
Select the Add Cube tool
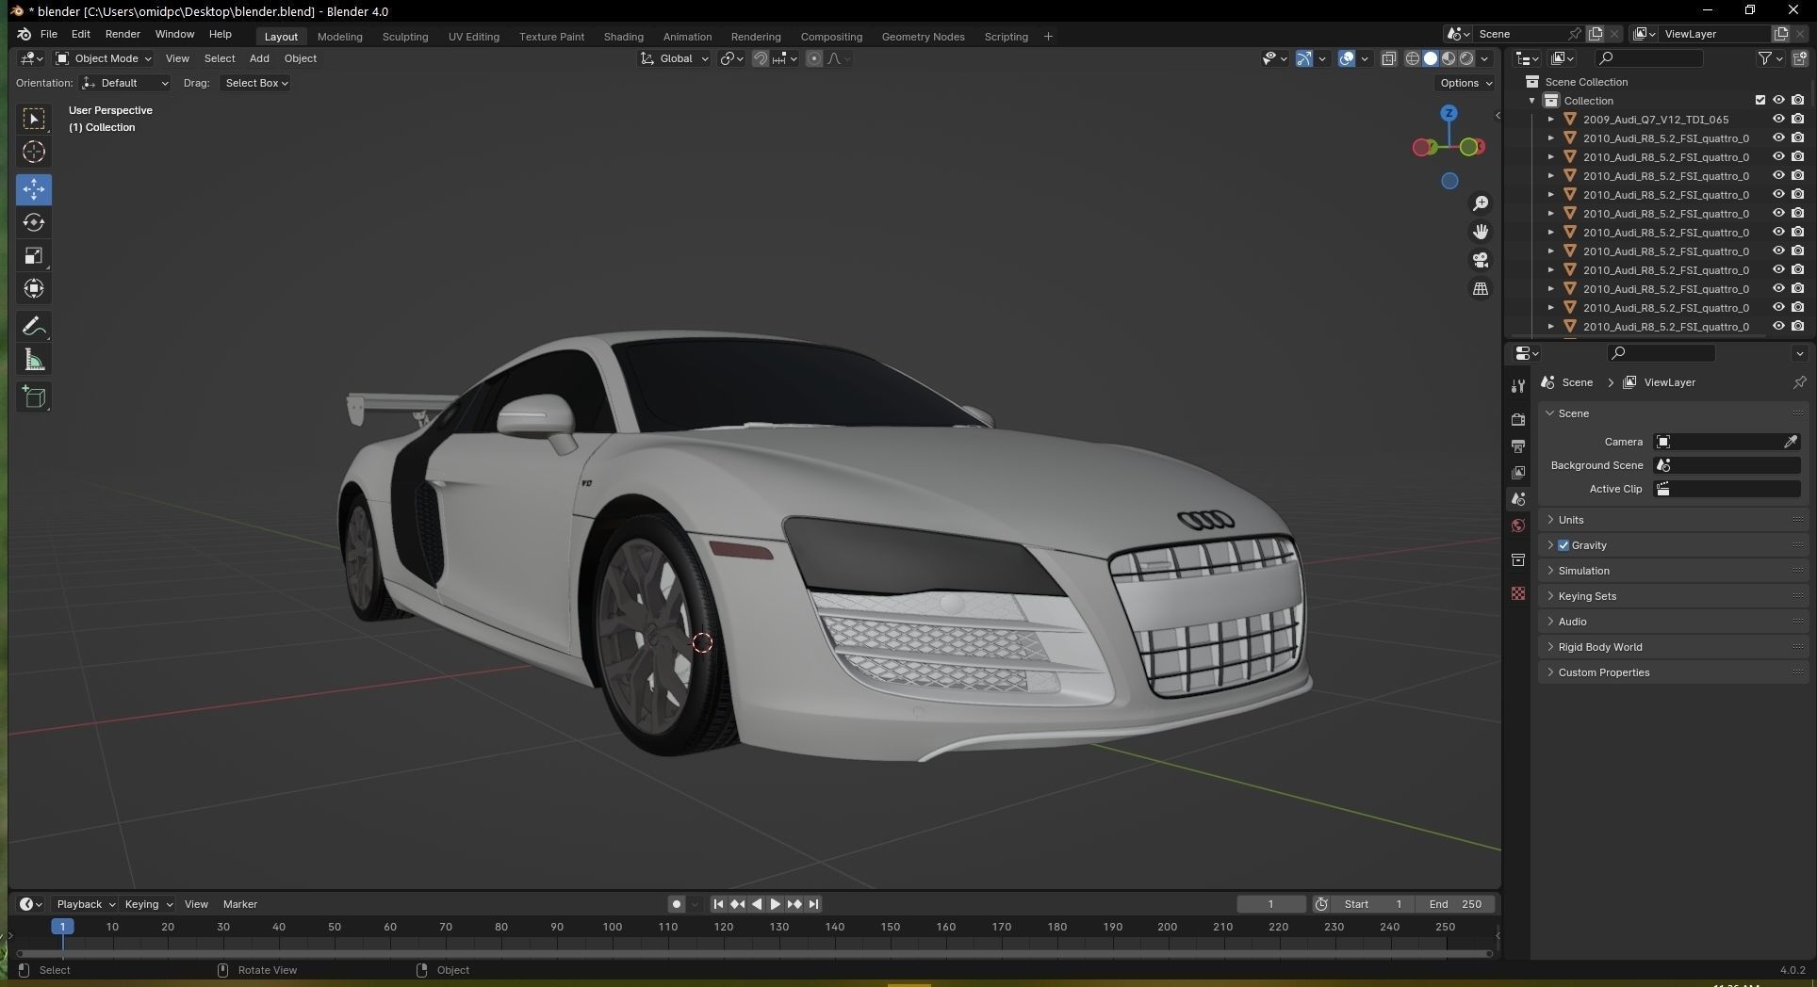point(34,397)
